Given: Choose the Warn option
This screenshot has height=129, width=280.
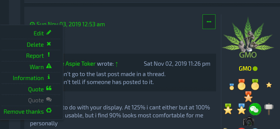Looking at the screenshot, I should [37, 67].
